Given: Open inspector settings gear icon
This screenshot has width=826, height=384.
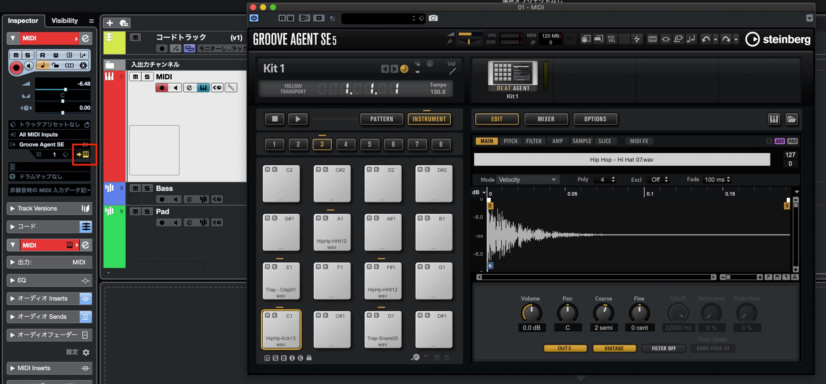Looking at the screenshot, I should [86, 352].
